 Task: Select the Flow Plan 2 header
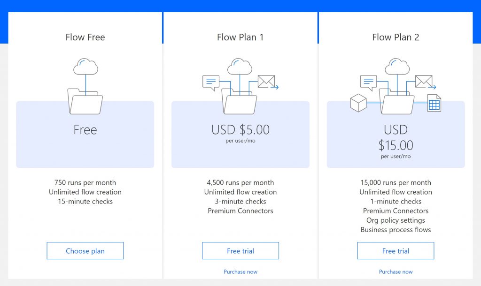pyautogui.click(x=396, y=37)
